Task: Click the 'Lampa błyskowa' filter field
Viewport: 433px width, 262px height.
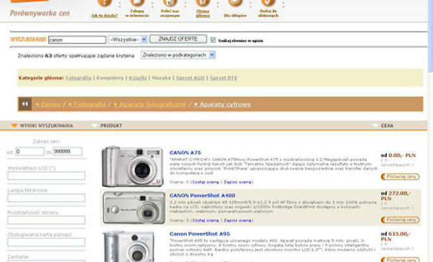Action: (46, 198)
